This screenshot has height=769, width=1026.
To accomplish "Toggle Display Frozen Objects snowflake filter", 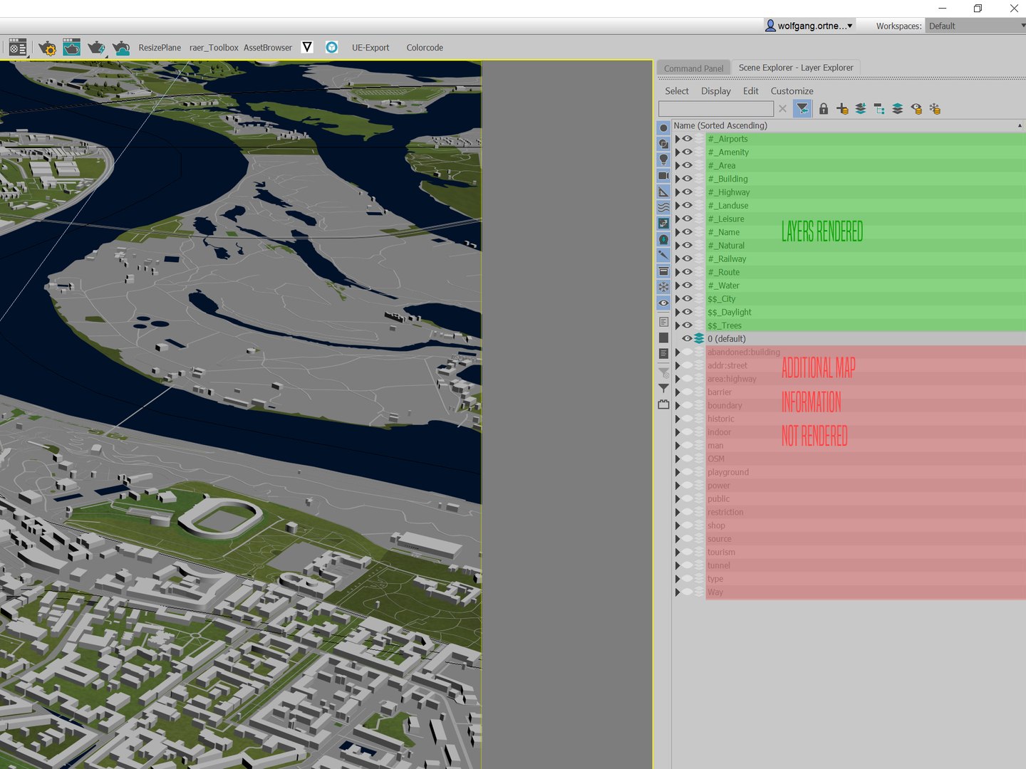I will click(x=663, y=287).
